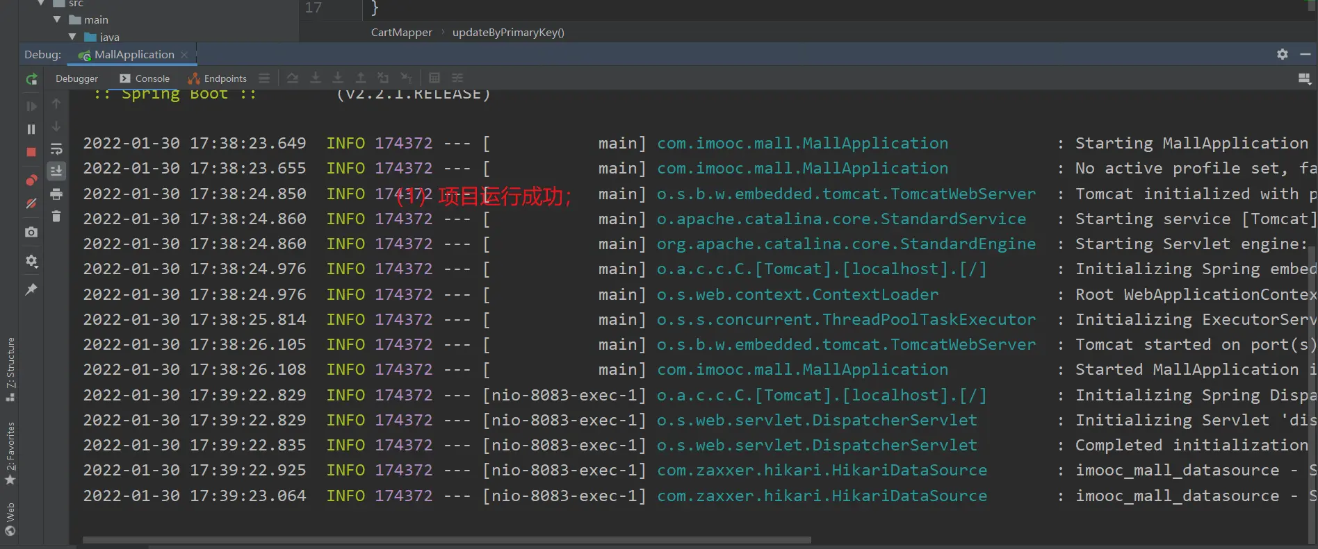Hide the Debug tool window
The image size is (1318, 549).
1305,54
